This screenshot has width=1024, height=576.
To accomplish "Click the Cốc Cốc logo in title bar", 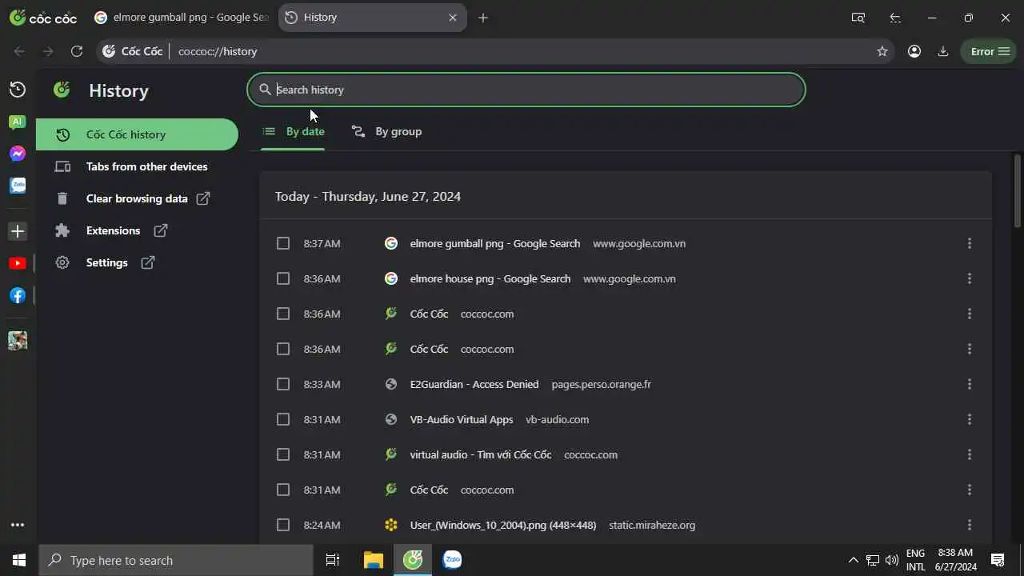I will point(43,18).
